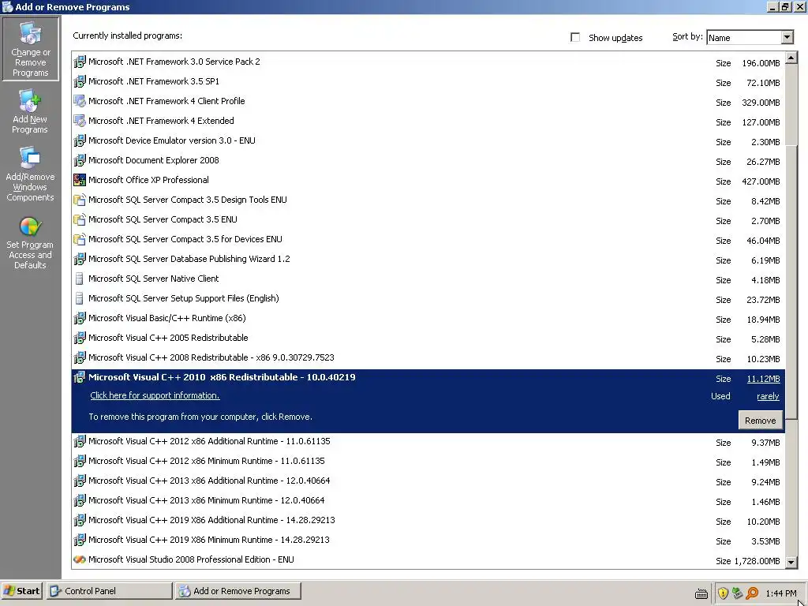This screenshot has width=808, height=606.
Task: Click the rarely used link
Action: 768,396
